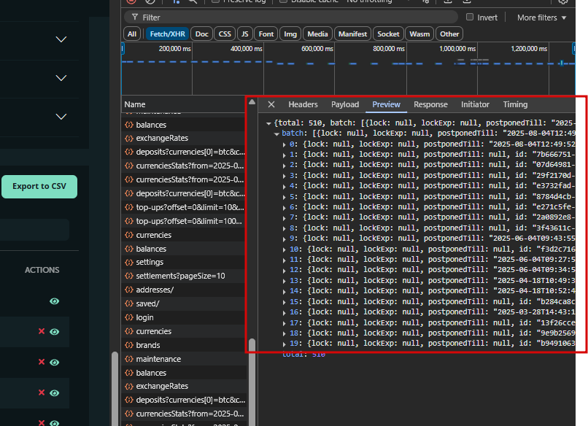Viewport: 588px width, 426px height.
Task: Select the login request
Action: click(x=184, y=317)
